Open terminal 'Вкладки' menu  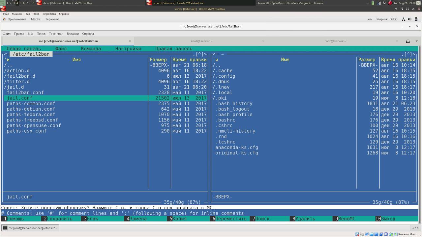coord(73,34)
